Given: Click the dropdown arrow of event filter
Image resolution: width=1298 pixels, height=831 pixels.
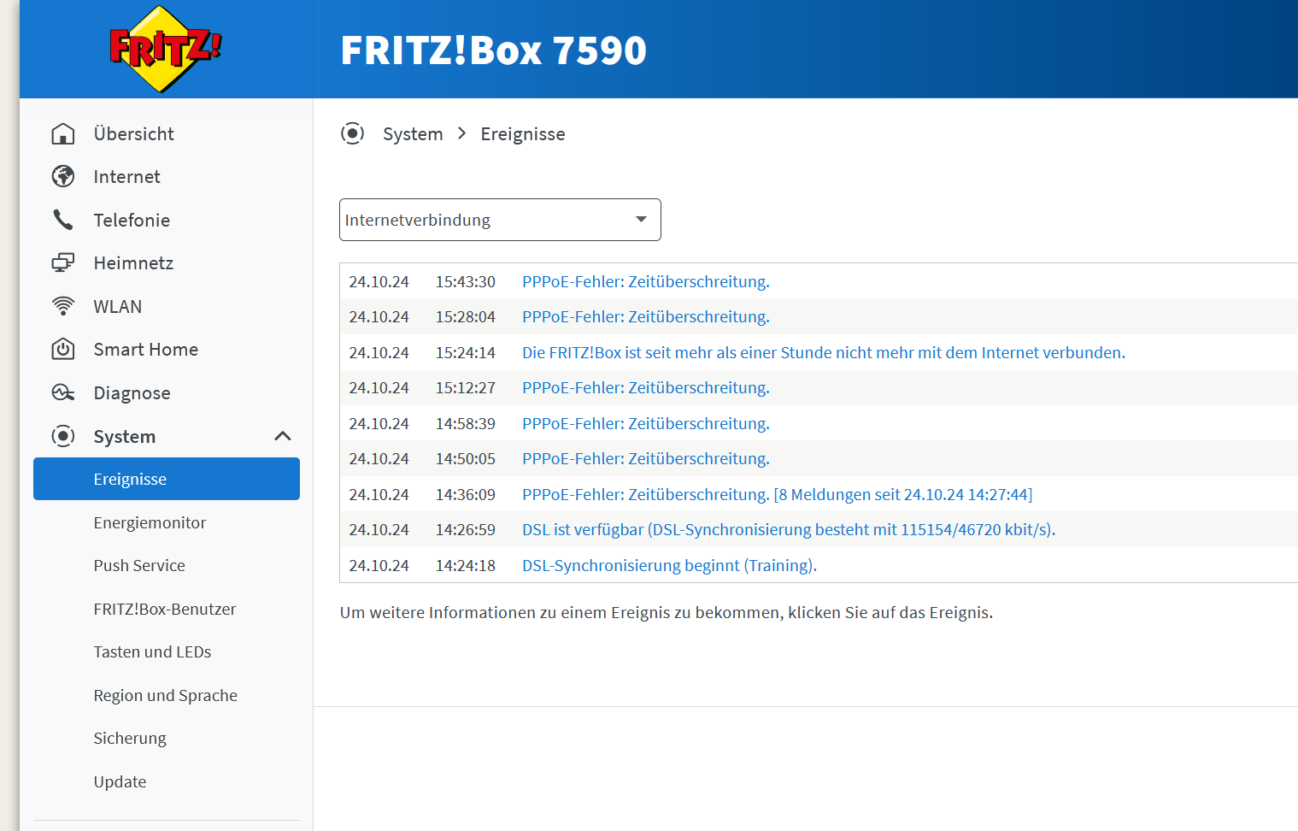Looking at the screenshot, I should point(641,220).
